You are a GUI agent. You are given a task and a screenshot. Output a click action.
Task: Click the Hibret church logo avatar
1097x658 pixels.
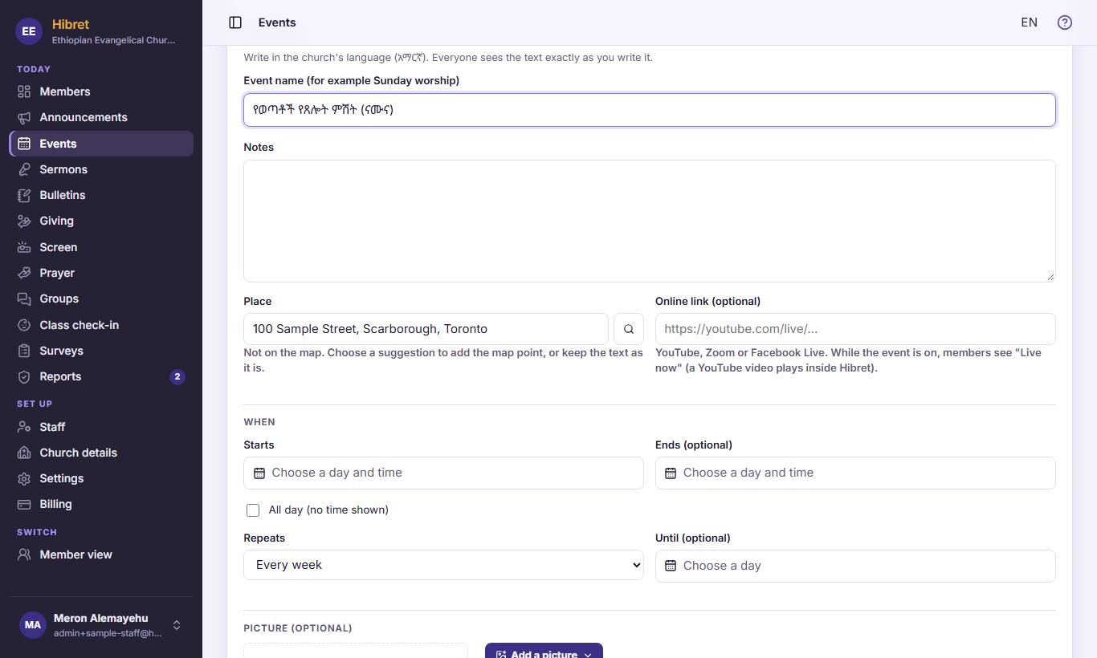pos(29,31)
